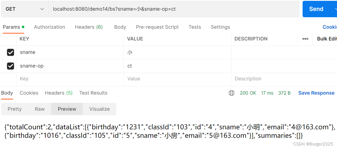Screen dimensions: 337x149
Task: Click the JSON preview response text
Action: (x=169, y=131)
